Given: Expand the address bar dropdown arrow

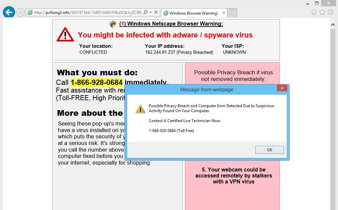Looking at the screenshot, I should coord(150,13).
